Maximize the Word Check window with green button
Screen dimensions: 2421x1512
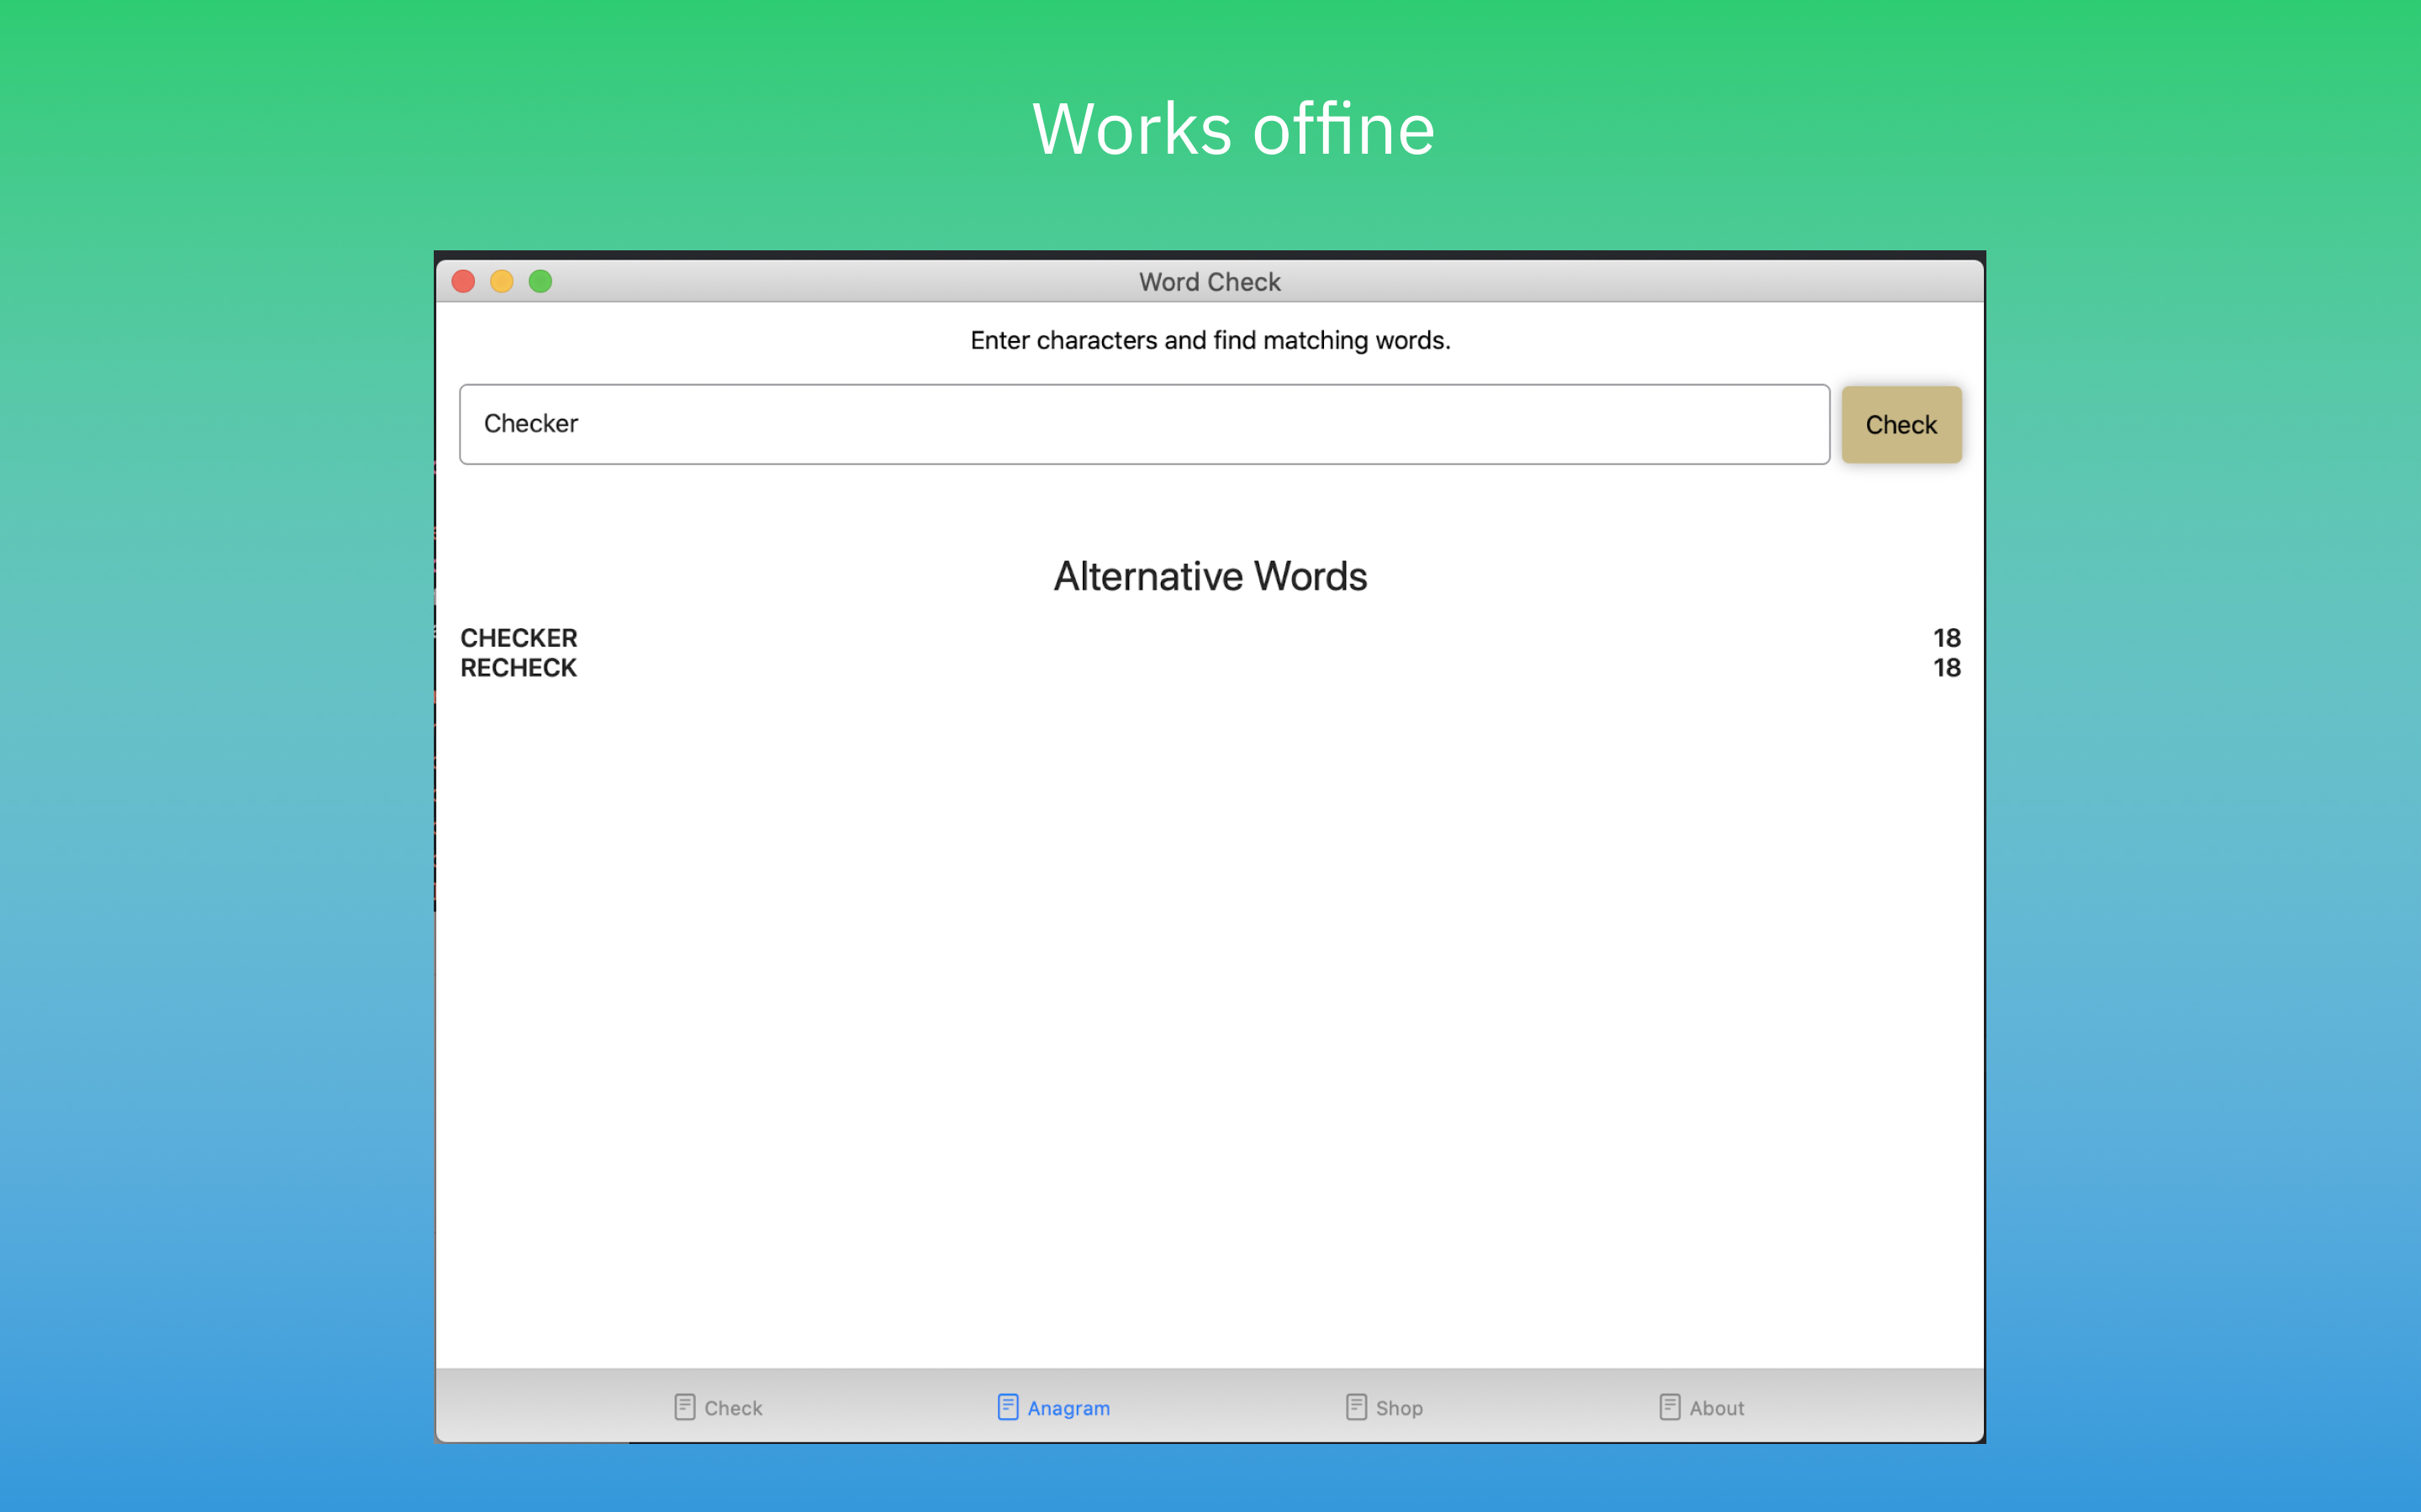coord(541,281)
